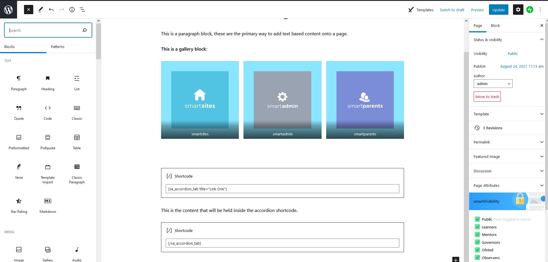Insert a Verse block
This screenshot has height=262, width=548.
coord(19,171)
